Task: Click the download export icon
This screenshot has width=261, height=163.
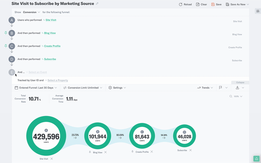Action: [x=238, y=87]
